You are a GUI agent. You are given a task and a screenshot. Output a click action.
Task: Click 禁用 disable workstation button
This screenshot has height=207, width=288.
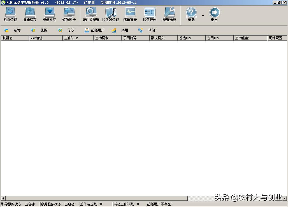(x=120, y=30)
